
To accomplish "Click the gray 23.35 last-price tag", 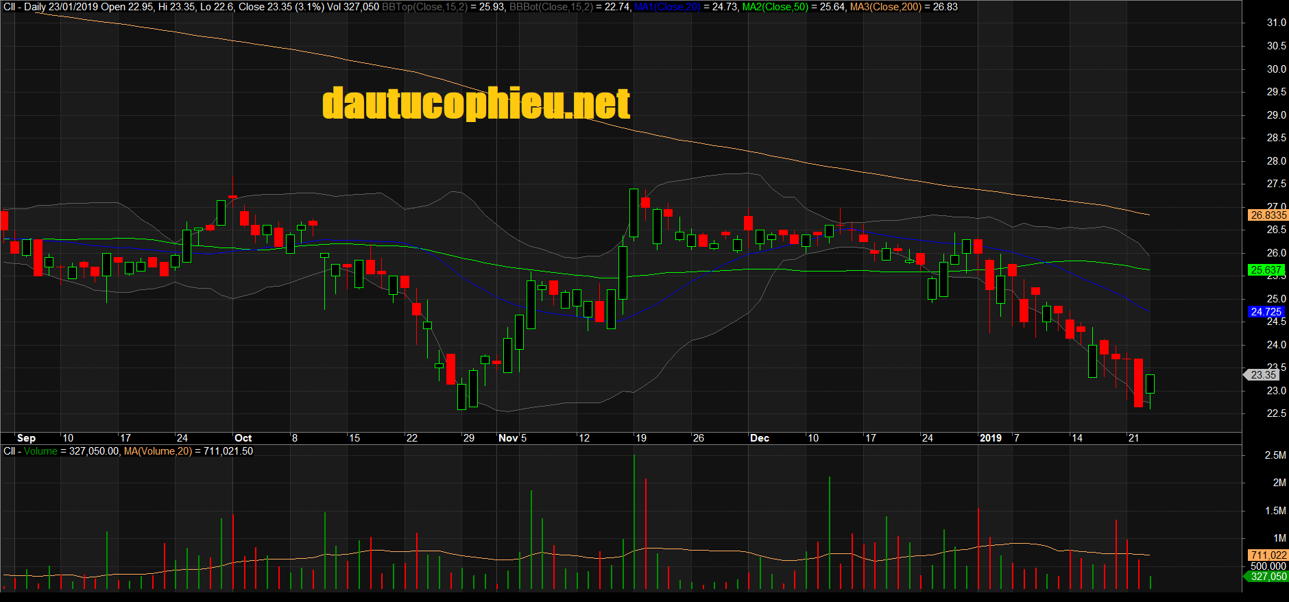I will coord(1262,375).
